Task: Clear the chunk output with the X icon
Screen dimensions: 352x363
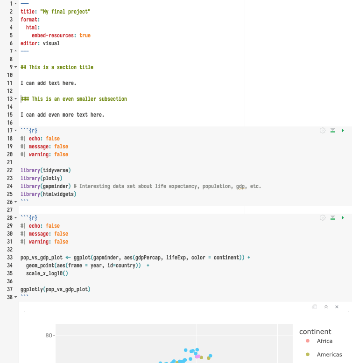Action: [337, 307]
